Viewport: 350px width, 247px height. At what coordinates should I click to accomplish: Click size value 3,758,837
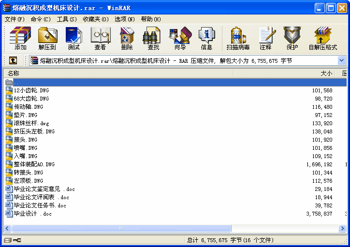point(319,214)
